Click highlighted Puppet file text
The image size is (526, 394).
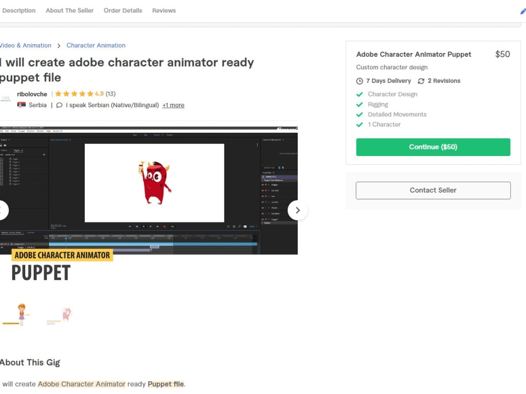coord(166,384)
